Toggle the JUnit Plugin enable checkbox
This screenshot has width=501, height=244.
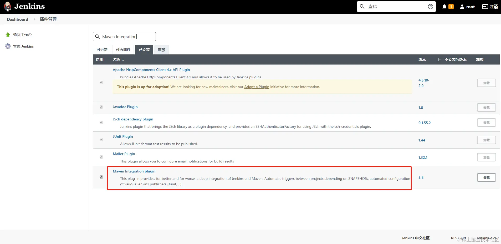(x=101, y=140)
